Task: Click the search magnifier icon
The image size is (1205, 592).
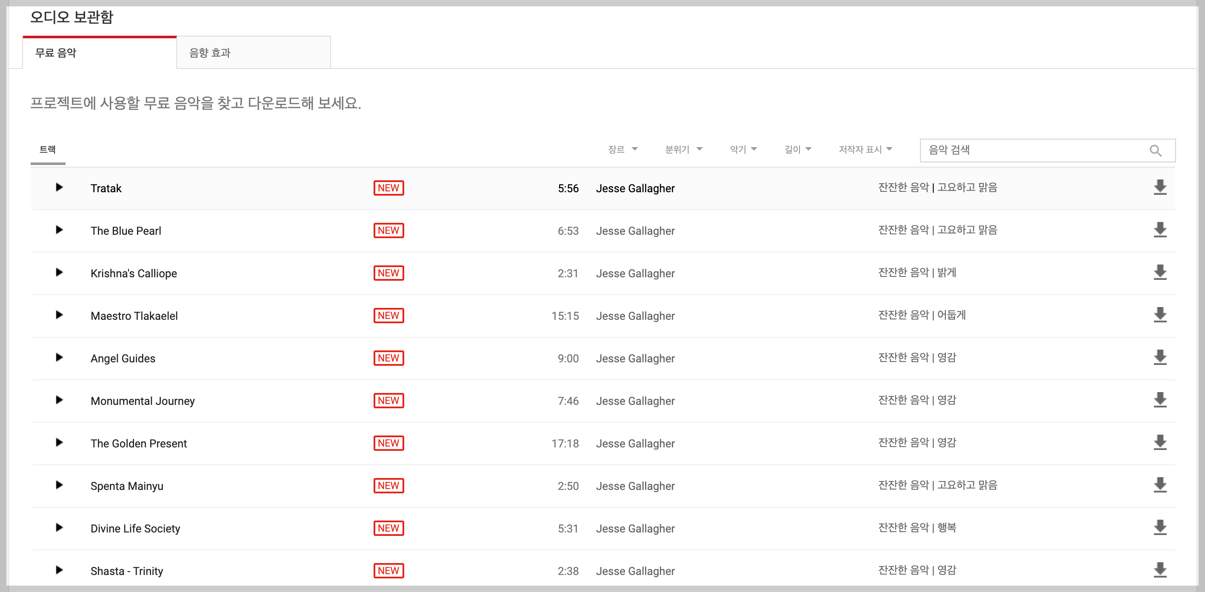Action: [1155, 151]
